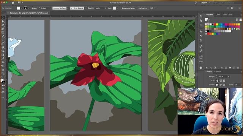Select the Gradient tool
243x136 pixels.
click(3, 55)
